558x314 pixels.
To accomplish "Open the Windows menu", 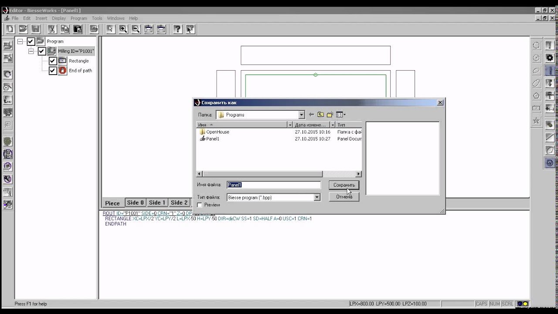I will 116,18.
